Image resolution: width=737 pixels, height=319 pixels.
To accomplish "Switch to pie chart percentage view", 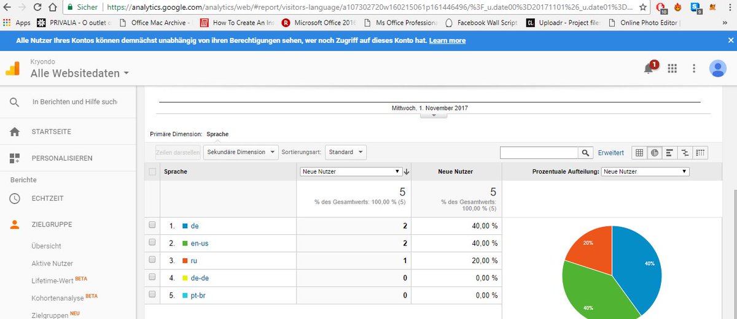I will (x=655, y=152).
